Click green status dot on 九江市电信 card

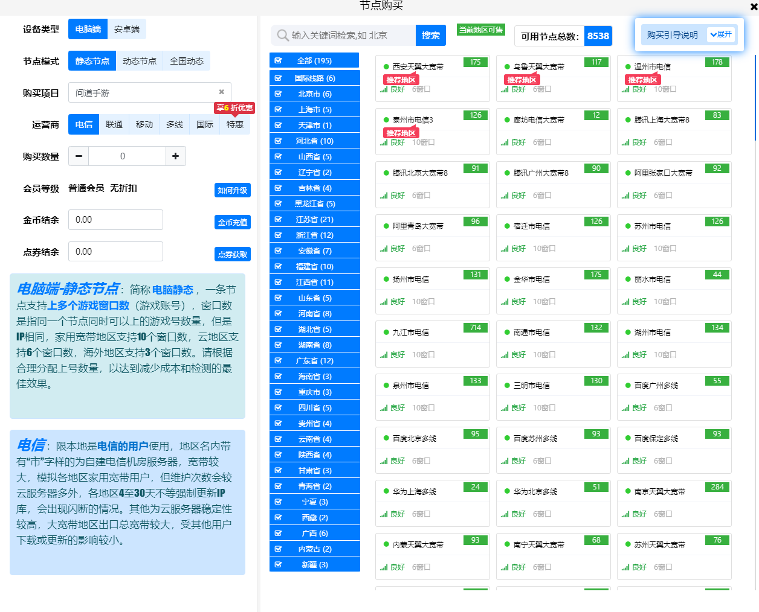point(386,332)
